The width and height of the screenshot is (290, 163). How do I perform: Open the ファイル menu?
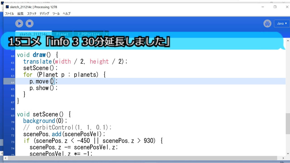coord(9,14)
